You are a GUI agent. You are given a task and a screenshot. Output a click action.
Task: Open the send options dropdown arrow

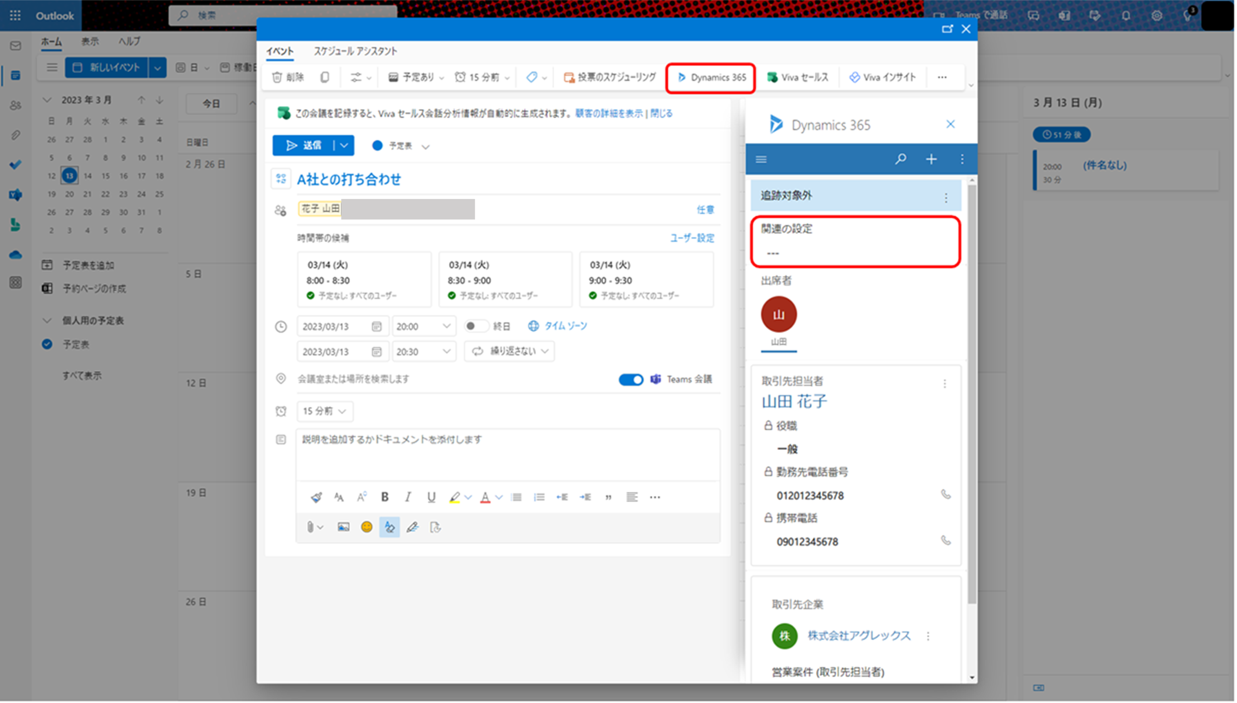point(344,146)
